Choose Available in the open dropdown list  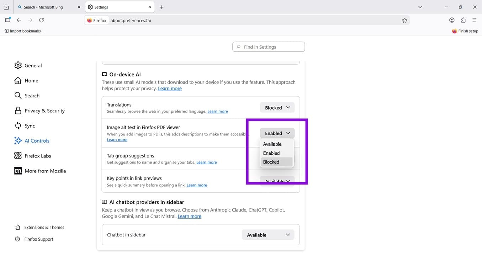click(x=277, y=144)
